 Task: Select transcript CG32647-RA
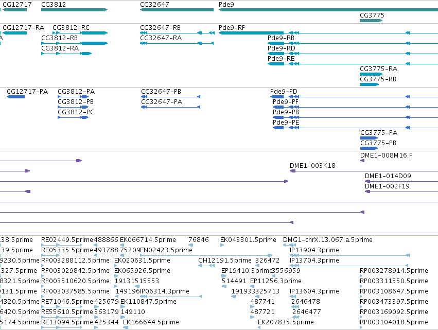(x=177, y=43)
